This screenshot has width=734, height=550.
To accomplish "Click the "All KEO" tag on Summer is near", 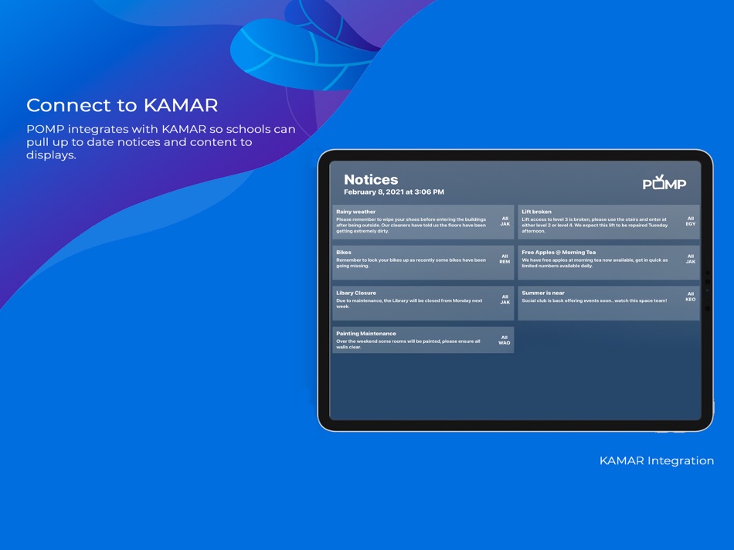I will 691,297.
